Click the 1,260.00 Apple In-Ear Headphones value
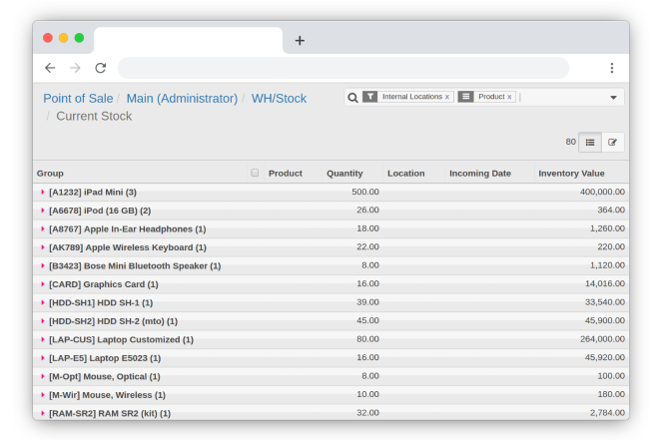The height and width of the screenshot is (440, 662). click(x=607, y=228)
